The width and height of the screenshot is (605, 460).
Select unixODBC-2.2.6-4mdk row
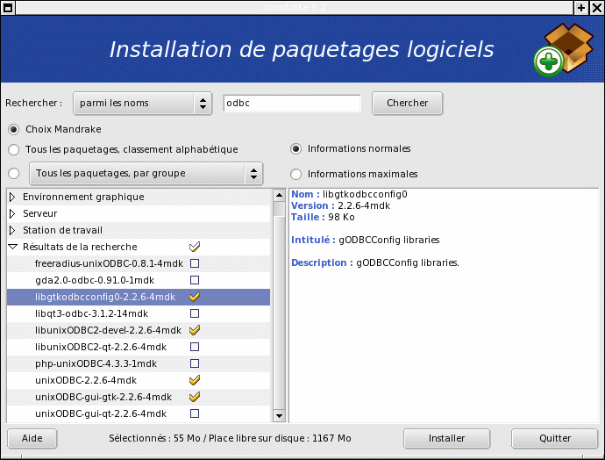point(139,380)
